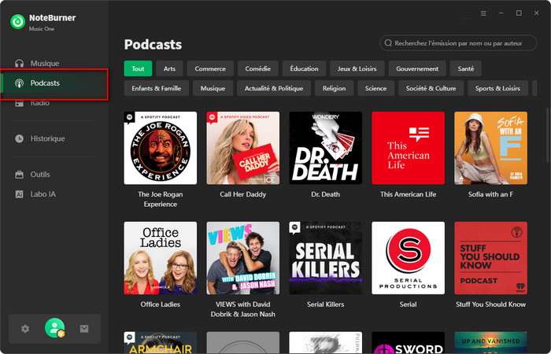
Task: Open settings via the gear icon
Action: [x=25, y=329]
